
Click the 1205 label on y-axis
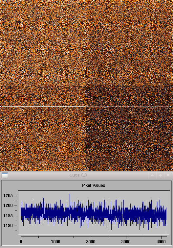(8, 196)
